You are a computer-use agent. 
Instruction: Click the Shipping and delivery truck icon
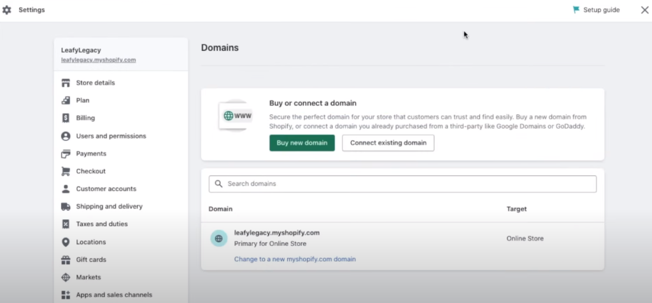66,206
